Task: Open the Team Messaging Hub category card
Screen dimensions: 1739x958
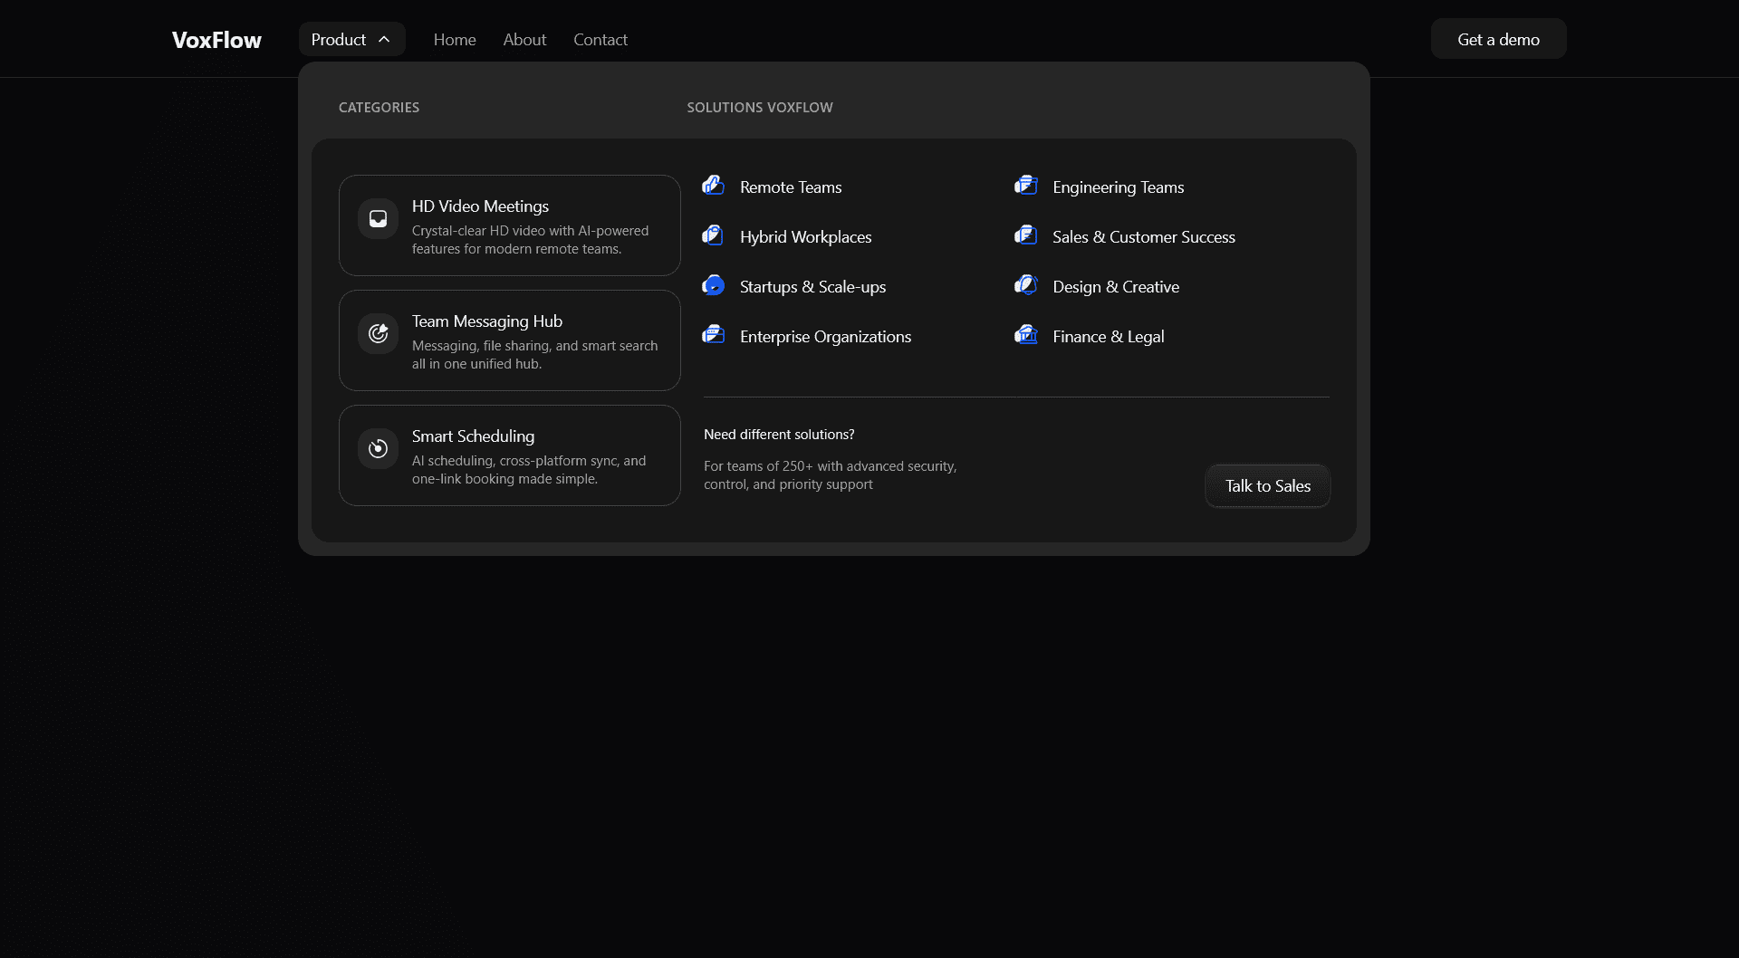Action: (x=509, y=340)
